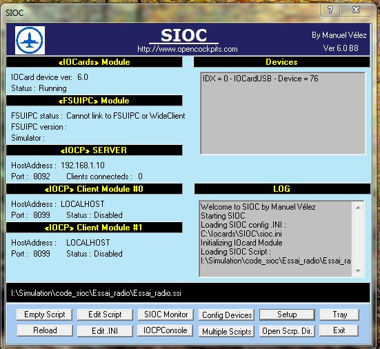
Task: Click the 'Cannot link to FSUIPC or WideClient' status
Action: click(126, 116)
